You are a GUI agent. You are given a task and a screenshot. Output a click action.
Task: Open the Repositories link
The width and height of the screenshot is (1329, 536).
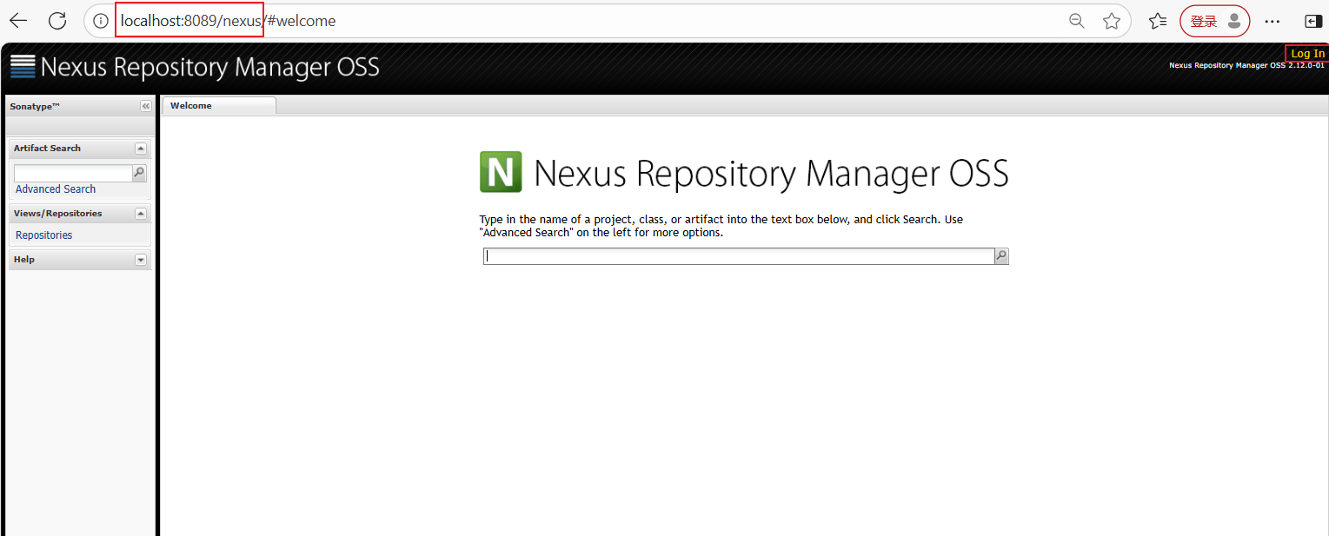(44, 235)
